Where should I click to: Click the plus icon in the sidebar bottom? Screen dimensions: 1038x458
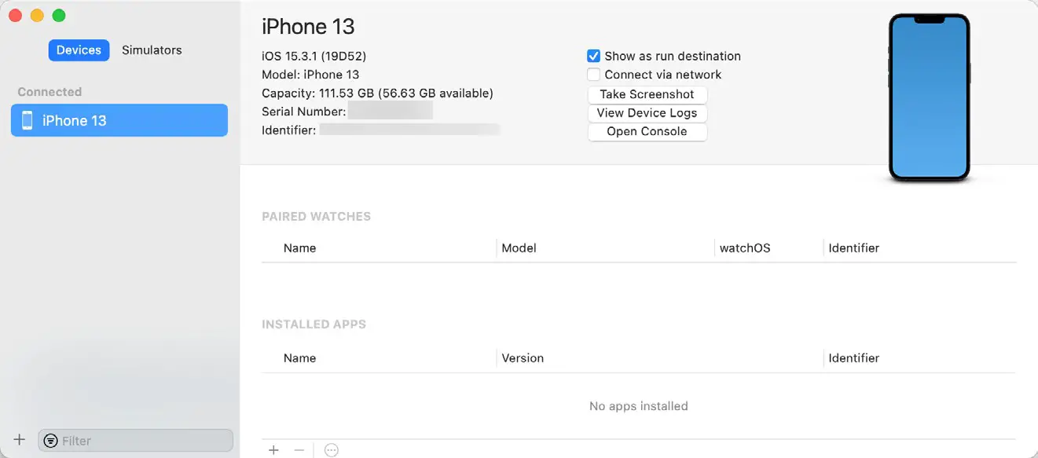tap(20, 440)
